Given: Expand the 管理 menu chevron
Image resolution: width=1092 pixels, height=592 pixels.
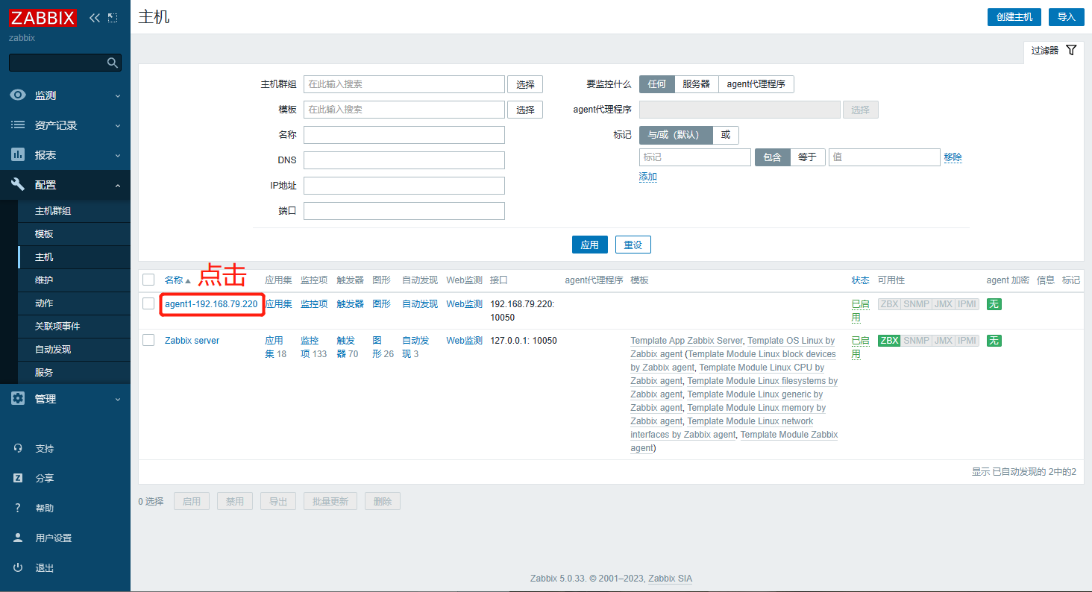Looking at the screenshot, I should click(118, 400).
